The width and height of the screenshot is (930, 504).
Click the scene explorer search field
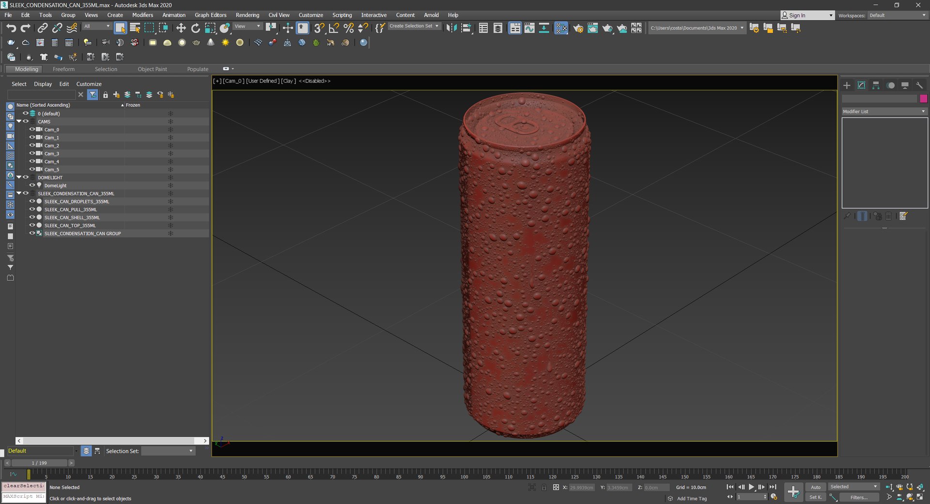[41, 95]
